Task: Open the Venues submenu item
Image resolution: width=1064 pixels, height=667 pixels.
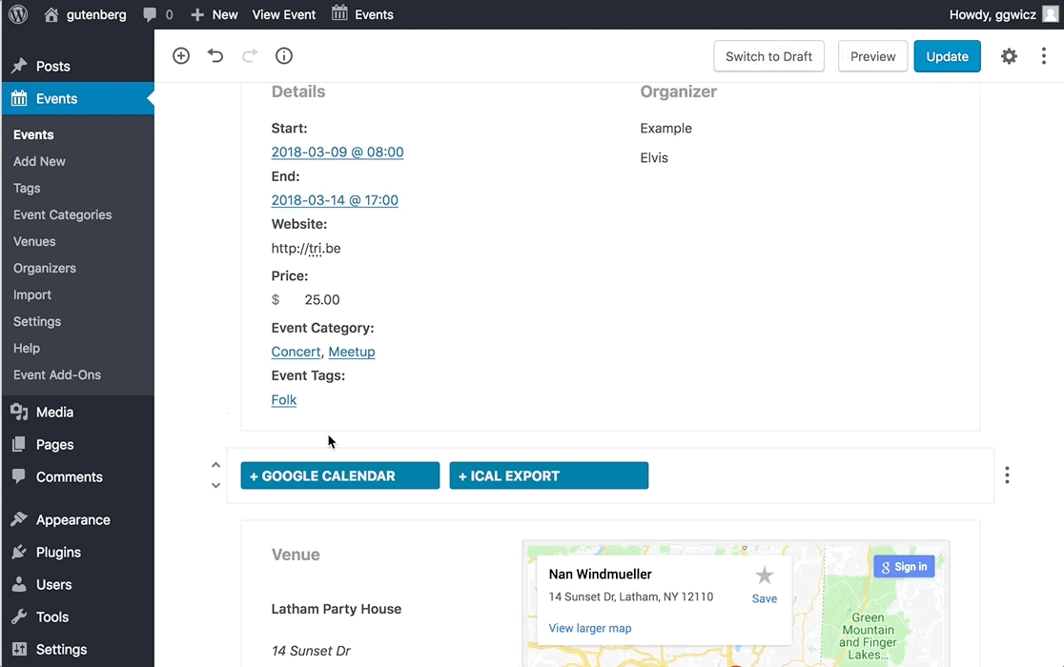Action: click(34, 241)
